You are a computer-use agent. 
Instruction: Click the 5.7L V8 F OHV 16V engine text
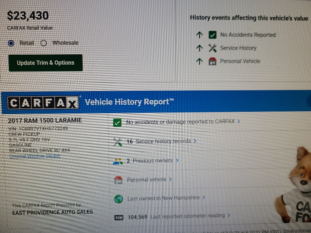click(x=29, y=140)
